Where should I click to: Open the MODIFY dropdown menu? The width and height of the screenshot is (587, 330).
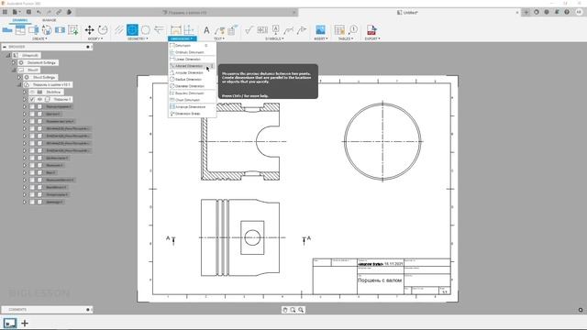pos(95,38)
